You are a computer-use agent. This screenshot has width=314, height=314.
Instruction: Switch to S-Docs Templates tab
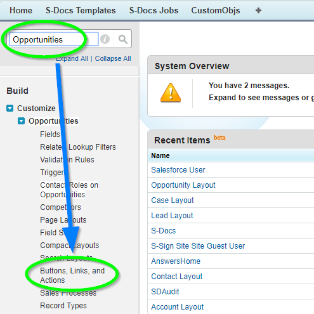81,10
